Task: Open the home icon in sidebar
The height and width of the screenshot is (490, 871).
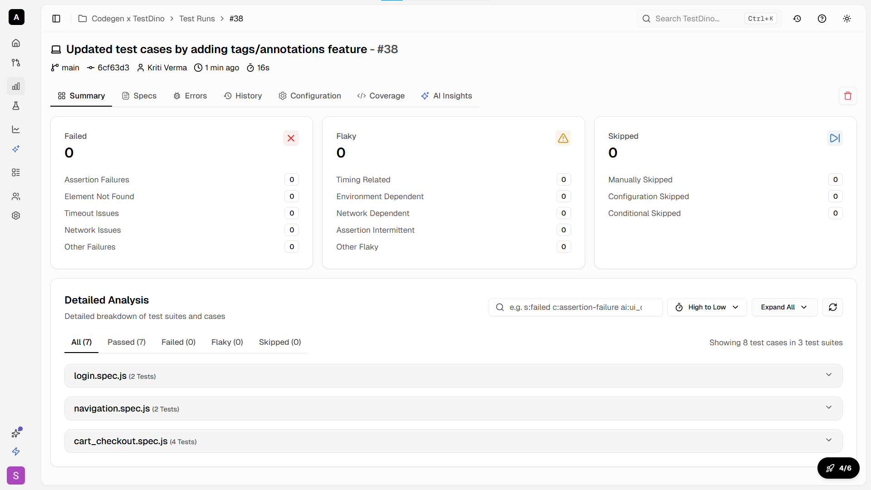Action: coord(16,43)
